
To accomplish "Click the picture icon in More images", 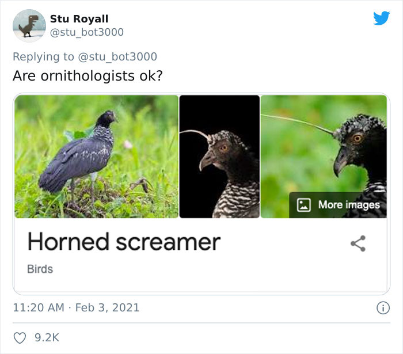I will [304, 204].
